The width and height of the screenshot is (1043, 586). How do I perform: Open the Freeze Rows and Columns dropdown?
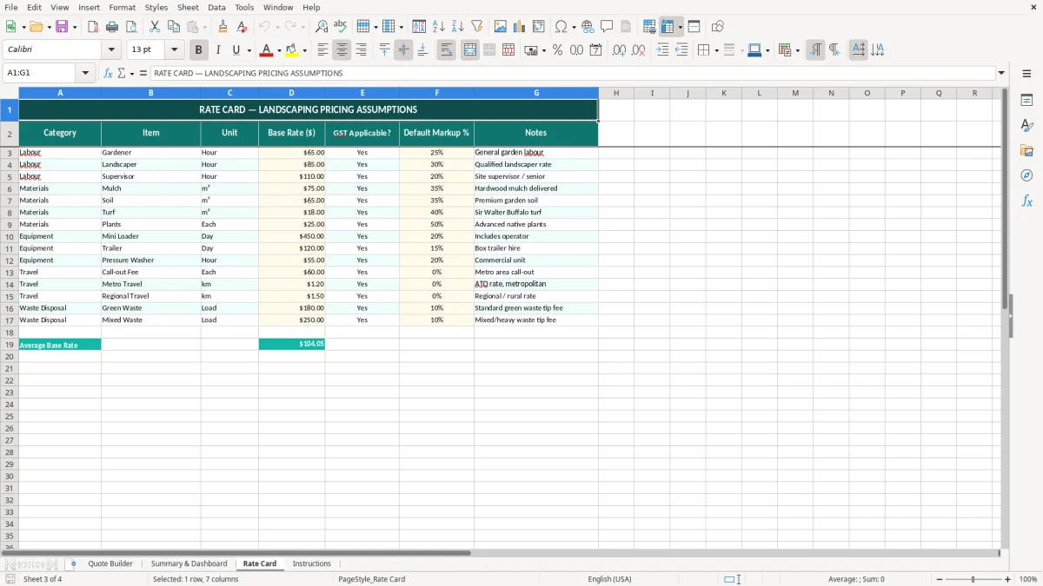tap(681, 27)
